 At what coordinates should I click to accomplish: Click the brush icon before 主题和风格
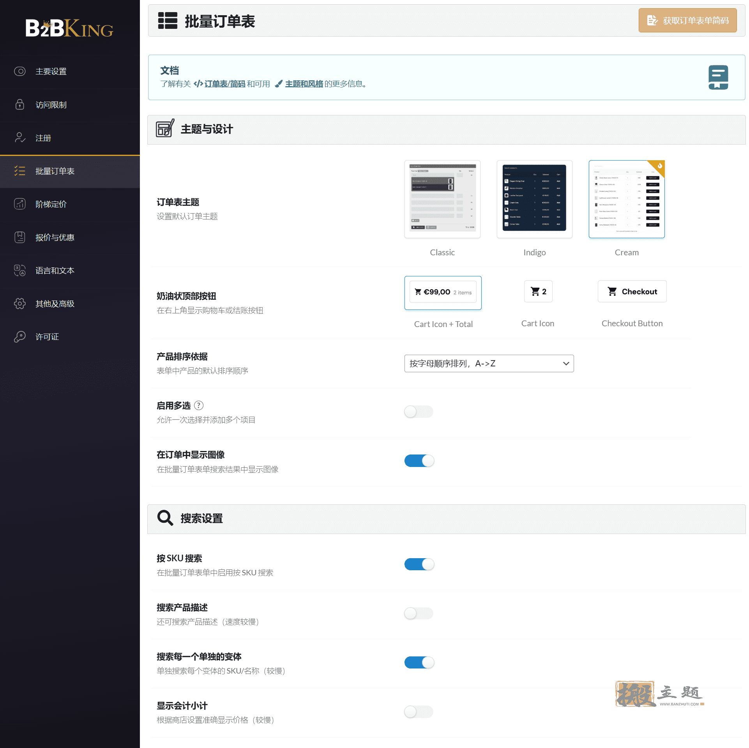pos(279,83)
